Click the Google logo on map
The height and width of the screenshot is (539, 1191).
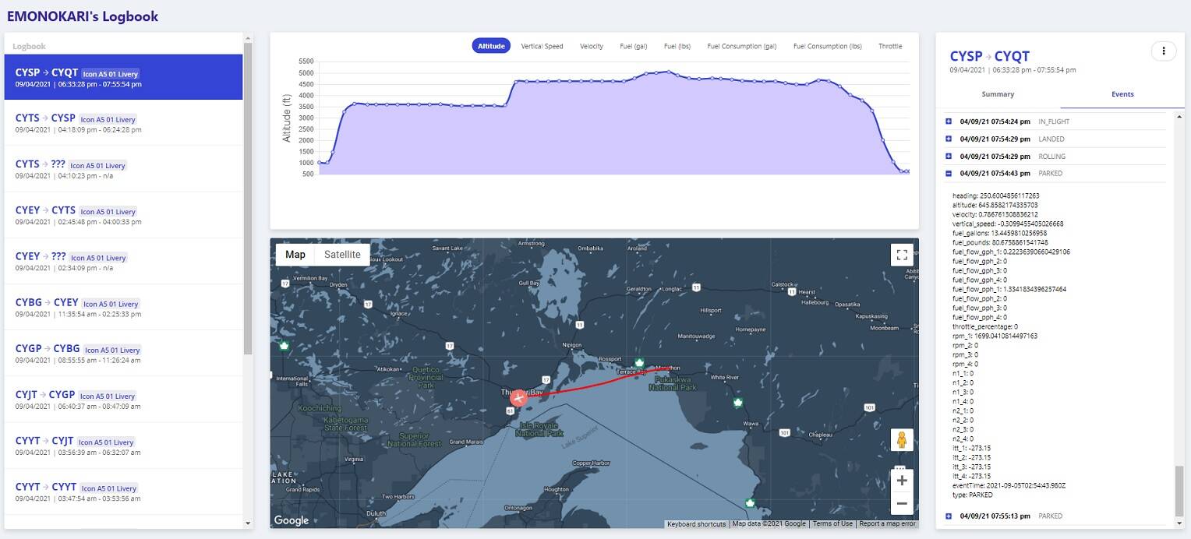pos(292,520)
